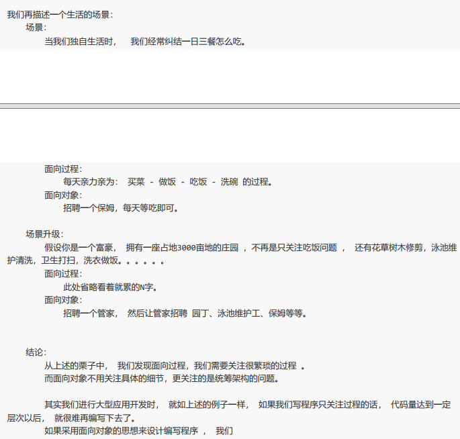
Task: Click the "面向过程:" heading above 此处省略
Action: point(63,274)
